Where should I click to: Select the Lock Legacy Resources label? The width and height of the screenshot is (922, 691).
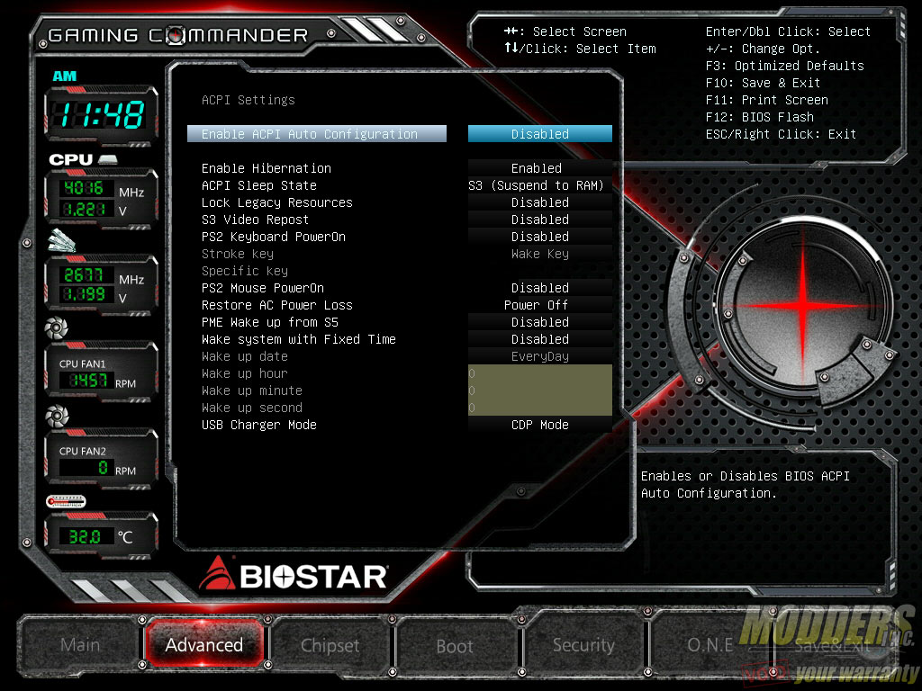click(x=277, y=202)
